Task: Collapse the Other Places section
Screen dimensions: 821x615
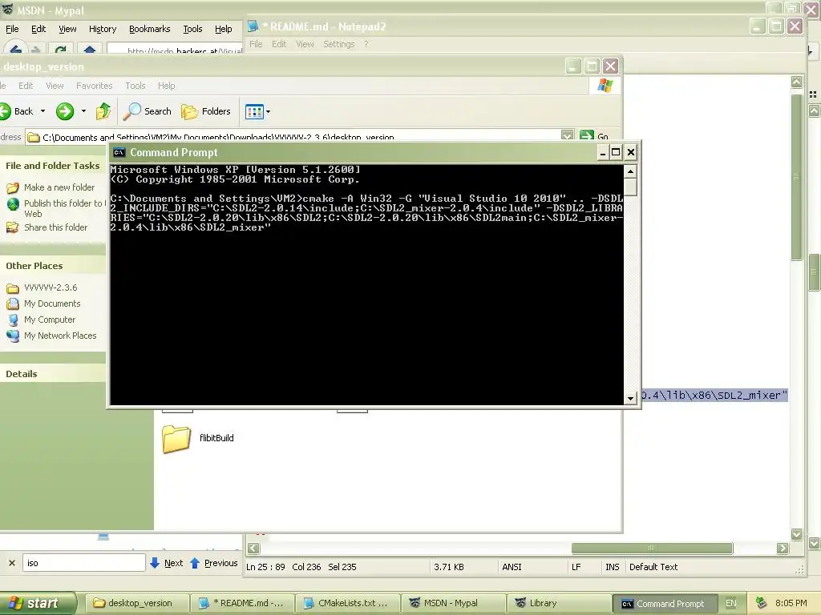Action: pos(52,266)
